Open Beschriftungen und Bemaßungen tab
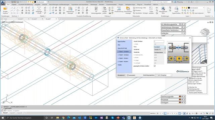Screen dimensions: 215x120 tap(59, 4)
